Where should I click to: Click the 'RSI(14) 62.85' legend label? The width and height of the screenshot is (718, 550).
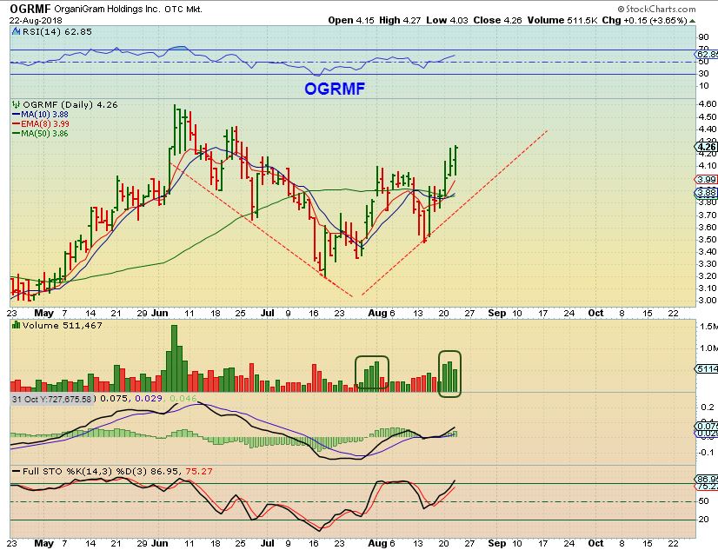(x=57, y=32)
